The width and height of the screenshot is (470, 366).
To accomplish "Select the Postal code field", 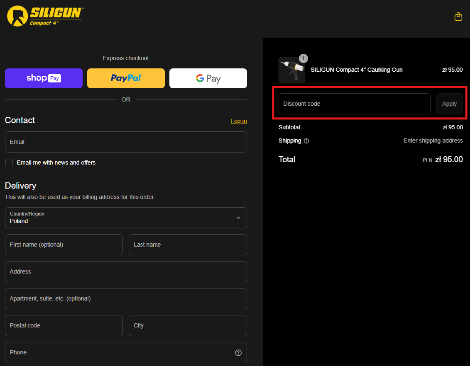I will point(64,325).
